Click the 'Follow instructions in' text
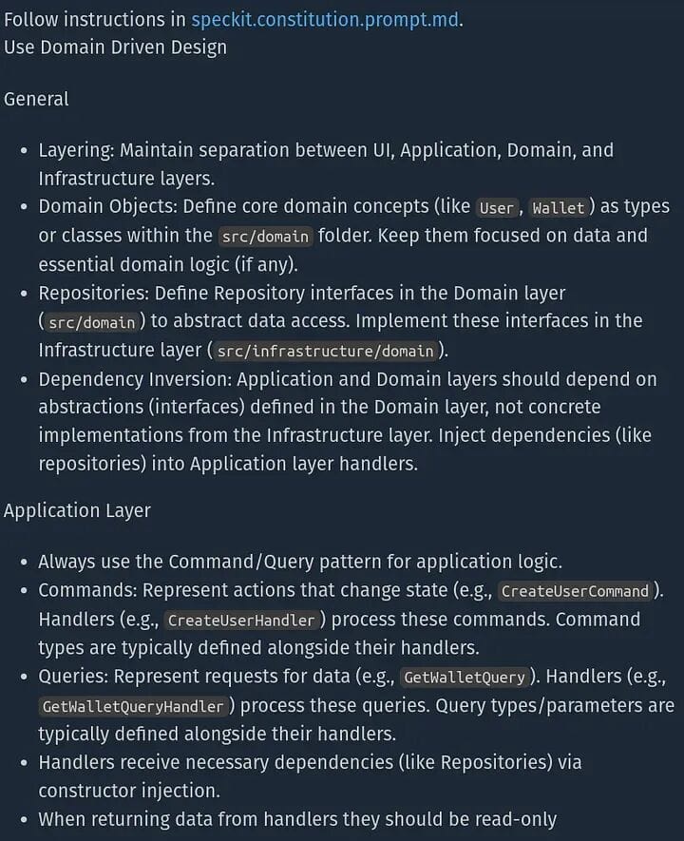 point(95,20)
